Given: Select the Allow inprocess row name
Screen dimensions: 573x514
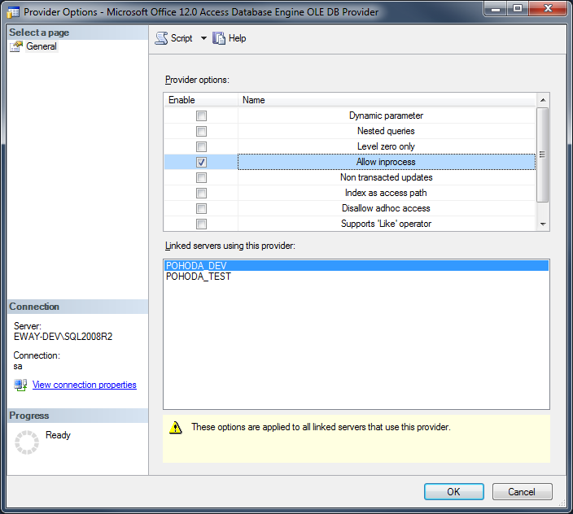Looking at the screenshot, I should point(387,162).
